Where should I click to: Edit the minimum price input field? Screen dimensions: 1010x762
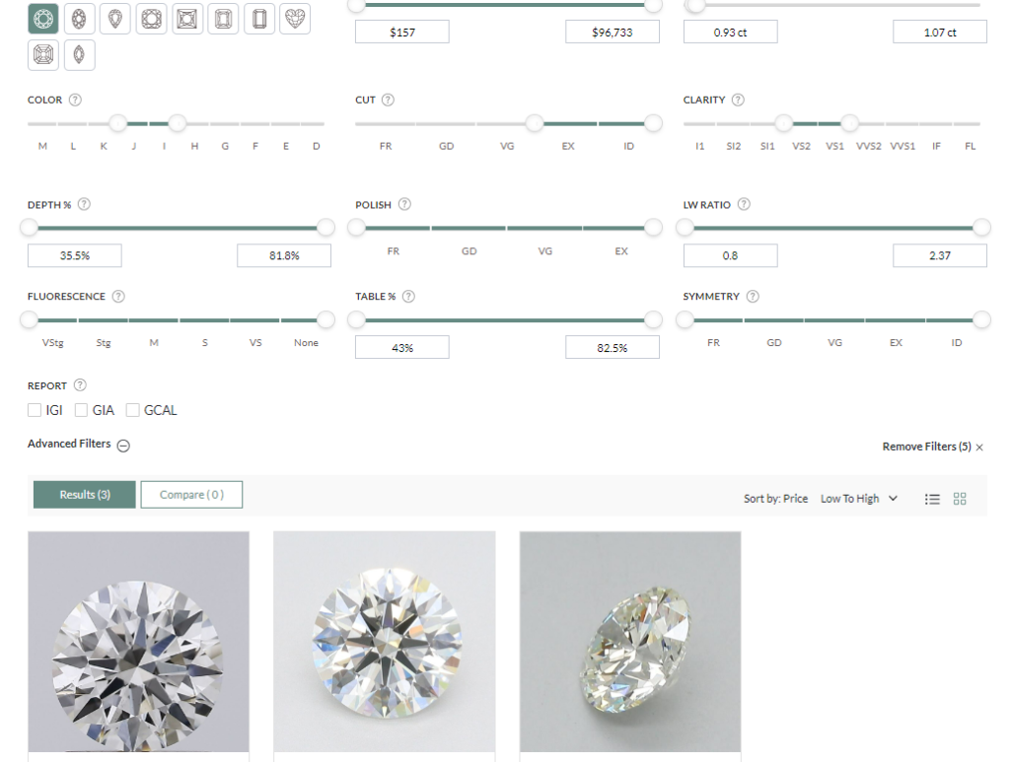[x=401, y=31]
